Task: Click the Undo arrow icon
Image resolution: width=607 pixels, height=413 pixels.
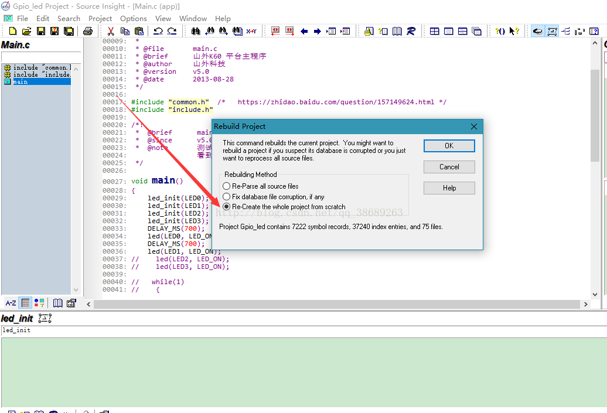Action: pyautogui.click(x=159, y=30)
